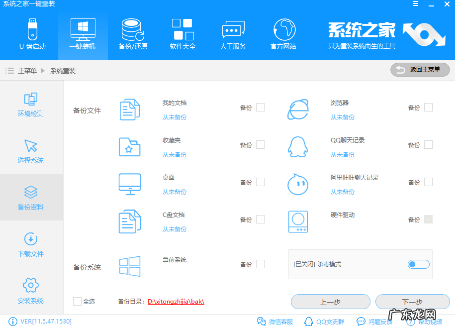455x329 pixels.
Task: Switch to the 一键装机 tab
Action: (83, 33)
